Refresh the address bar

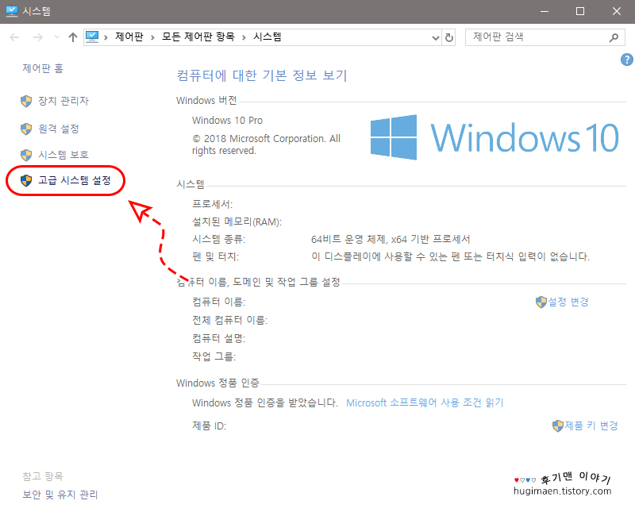tap(449, 37)
